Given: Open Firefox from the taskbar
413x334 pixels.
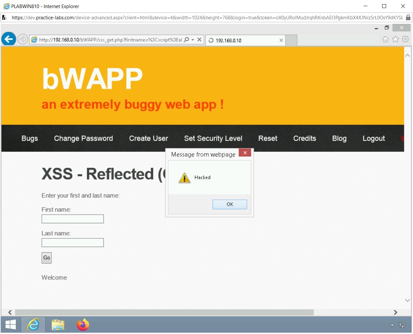Looking at the screenshot, I should pyautogui.click(x=83, y=325).
